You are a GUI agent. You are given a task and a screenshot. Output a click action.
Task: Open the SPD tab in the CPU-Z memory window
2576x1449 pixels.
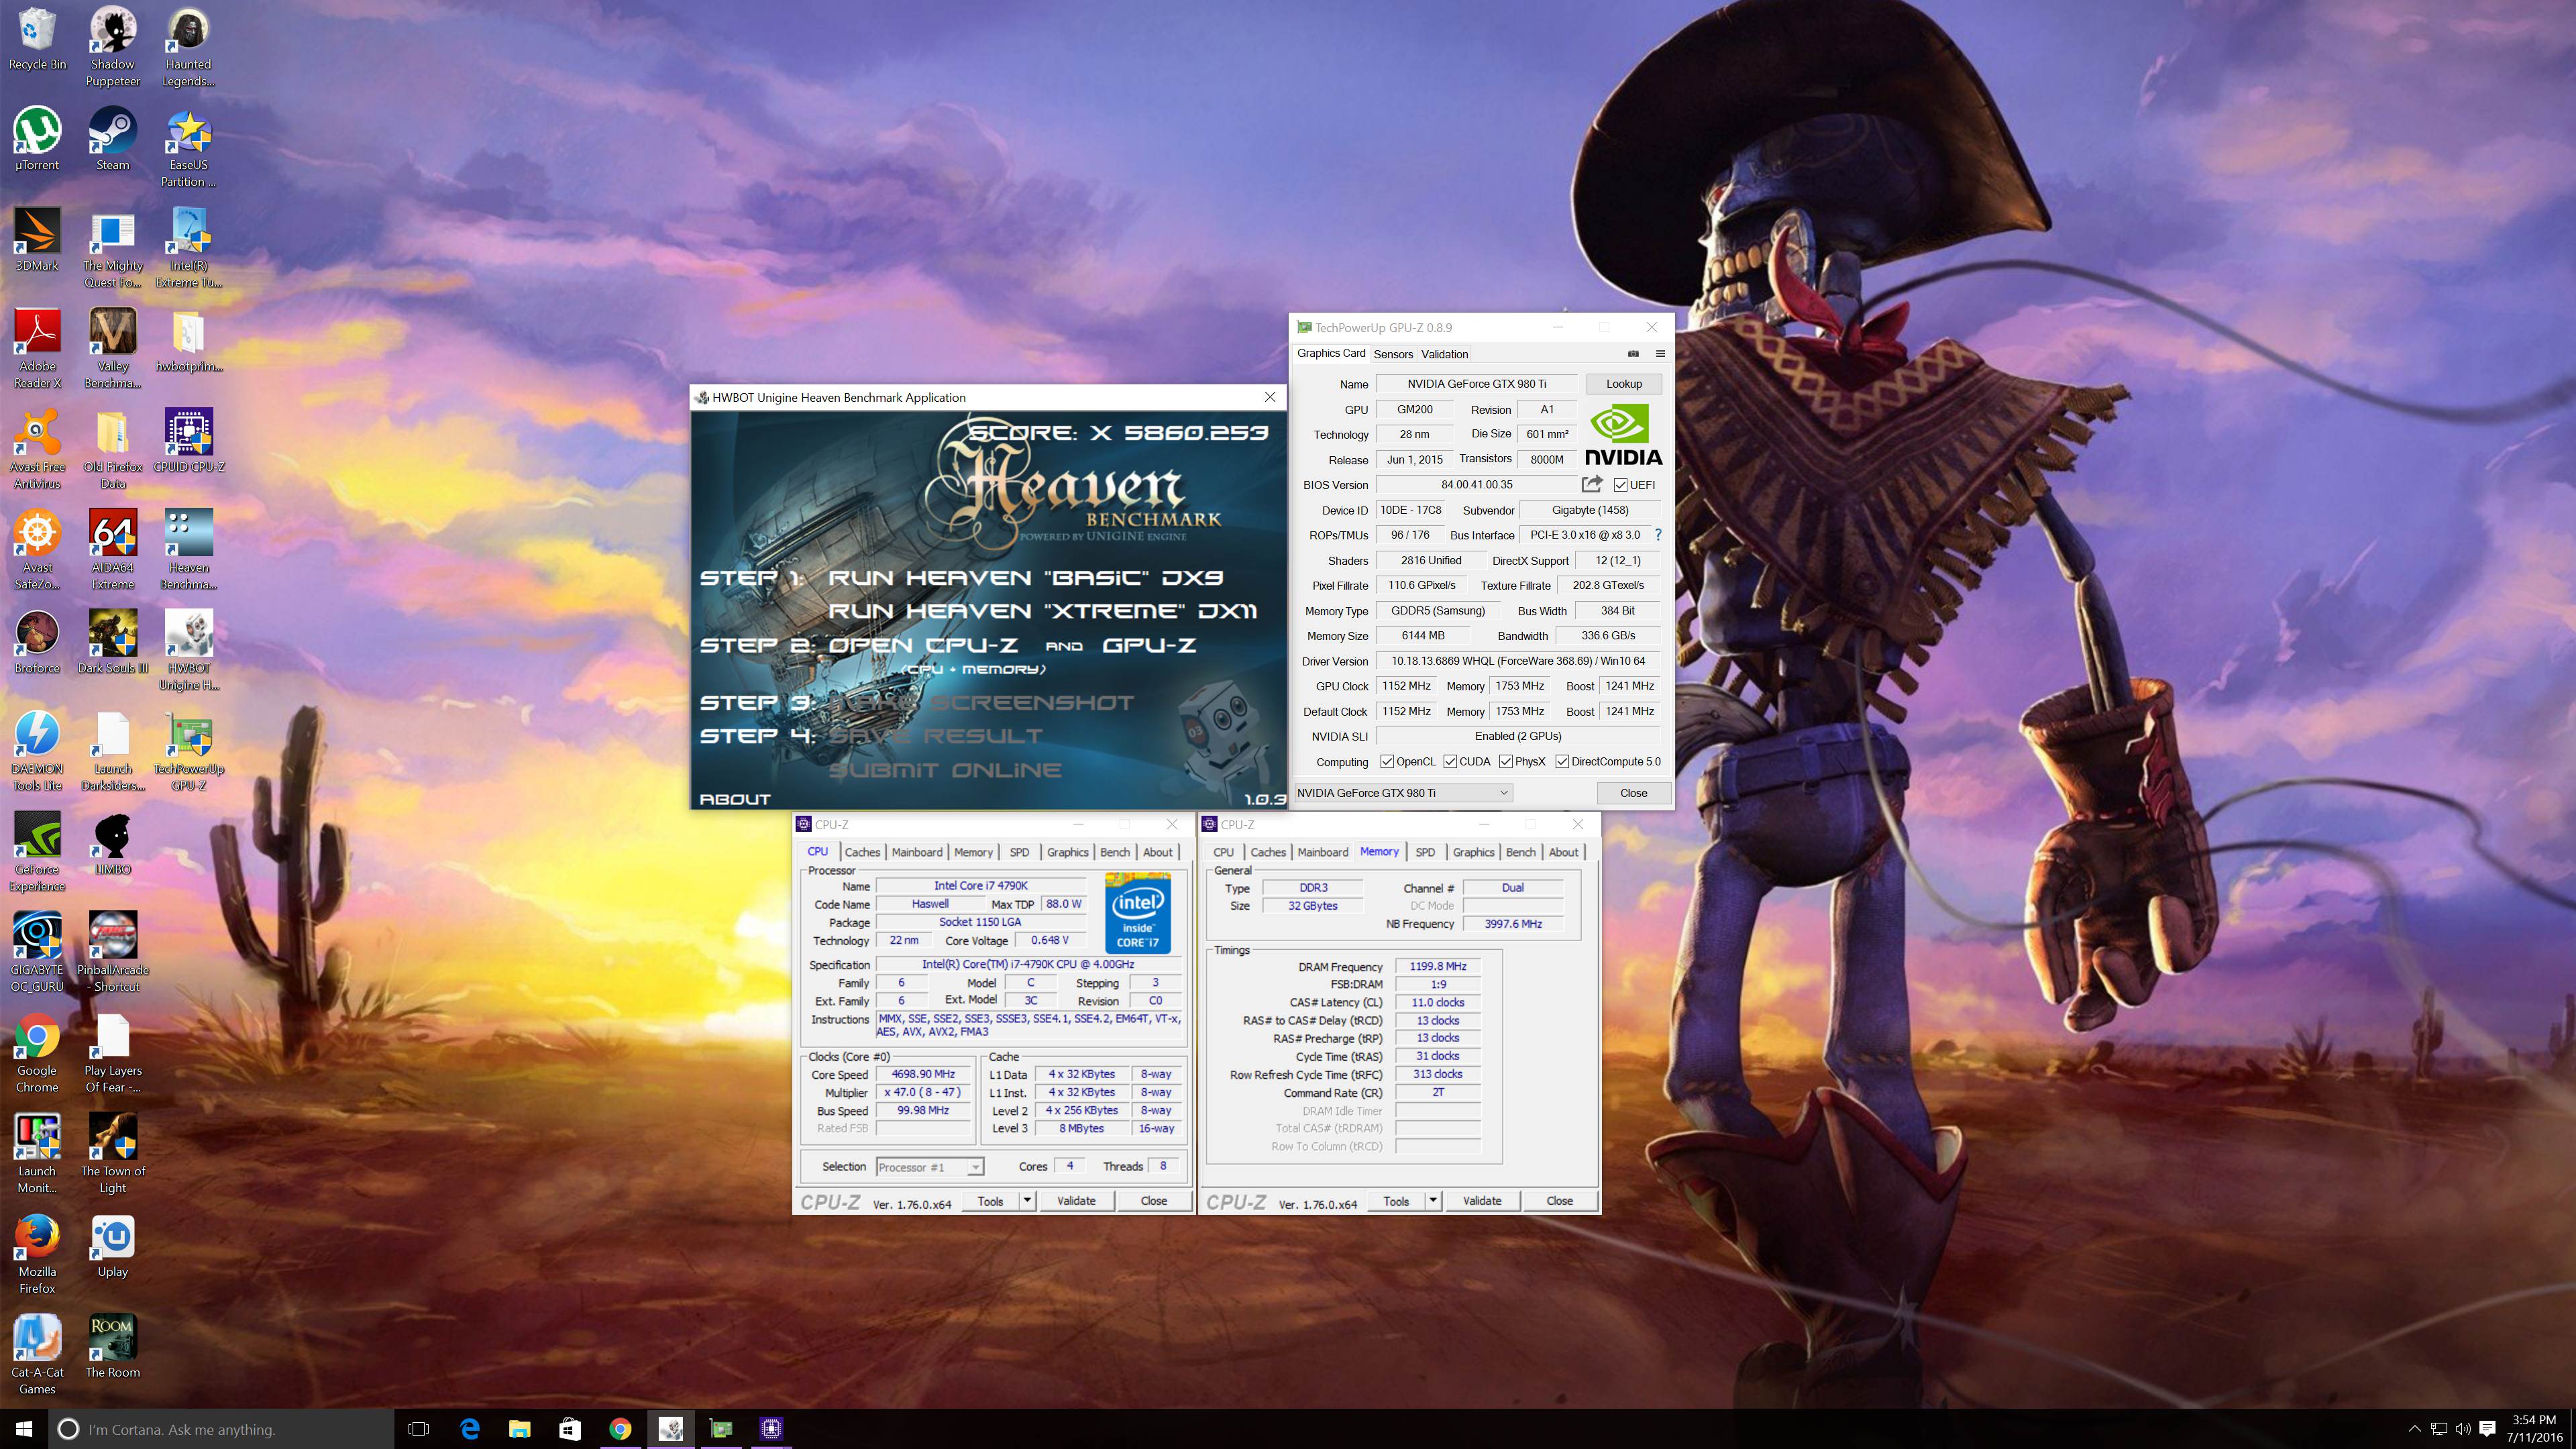[1425, 852]
